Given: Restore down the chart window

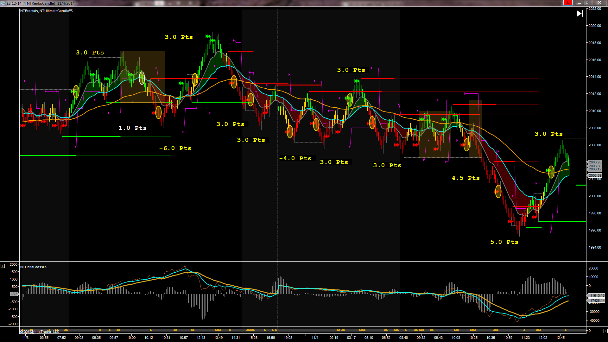Looking at the screenshot, I should coord(587,3).
